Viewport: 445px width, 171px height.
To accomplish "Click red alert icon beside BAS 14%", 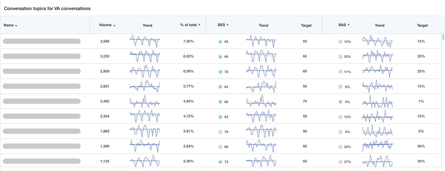I will [340, 42].
